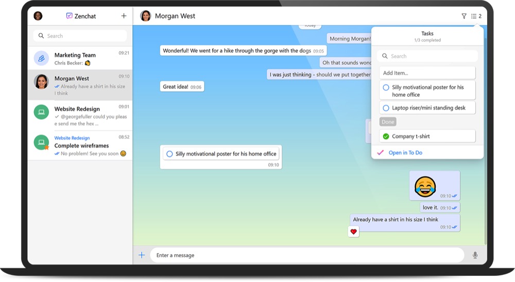Toggle the task circle in the chat message

(x=169, y=154)
